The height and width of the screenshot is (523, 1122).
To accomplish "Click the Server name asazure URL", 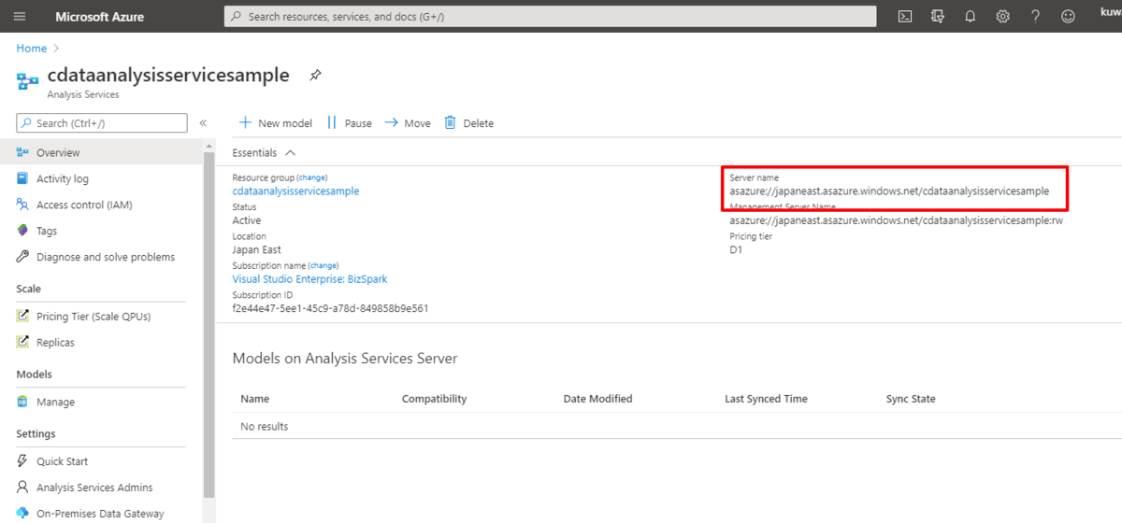I will [889, 191].
